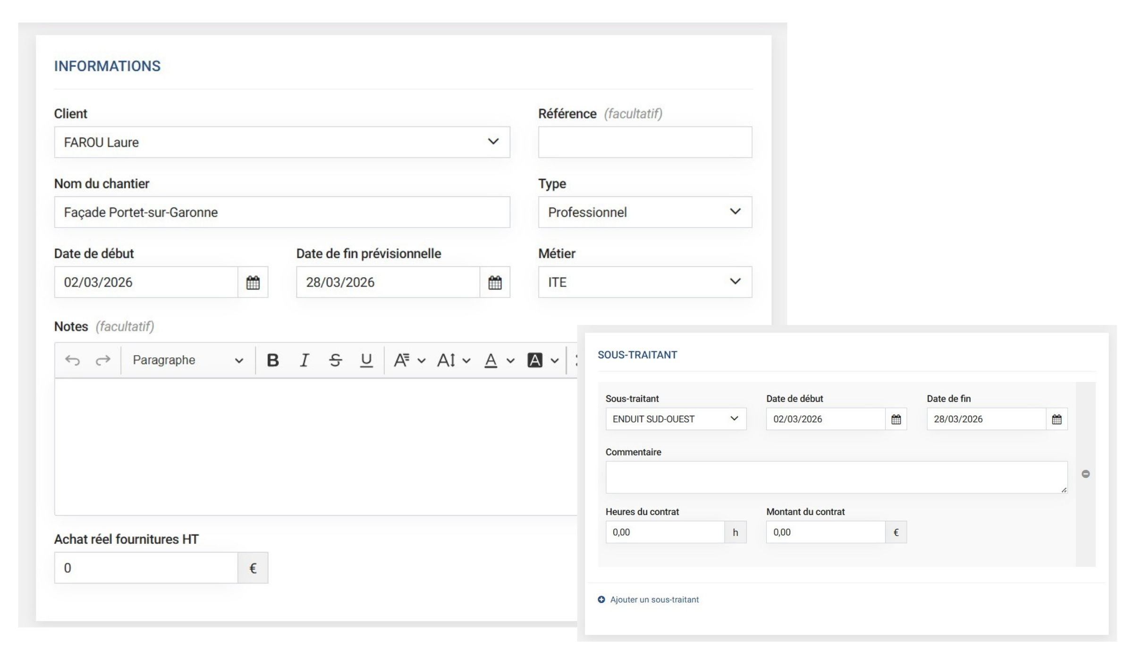
Task: Toggle underline formatting in notes toolbar
Action: (366, 361)
